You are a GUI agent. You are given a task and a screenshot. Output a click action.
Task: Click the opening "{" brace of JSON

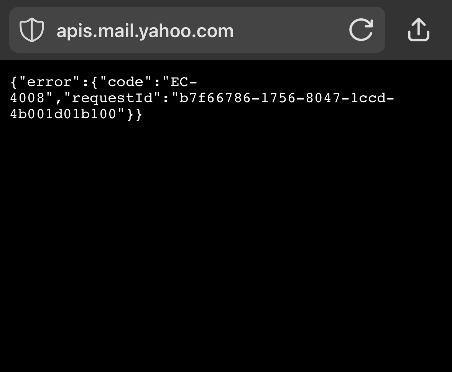coord(13,82)
